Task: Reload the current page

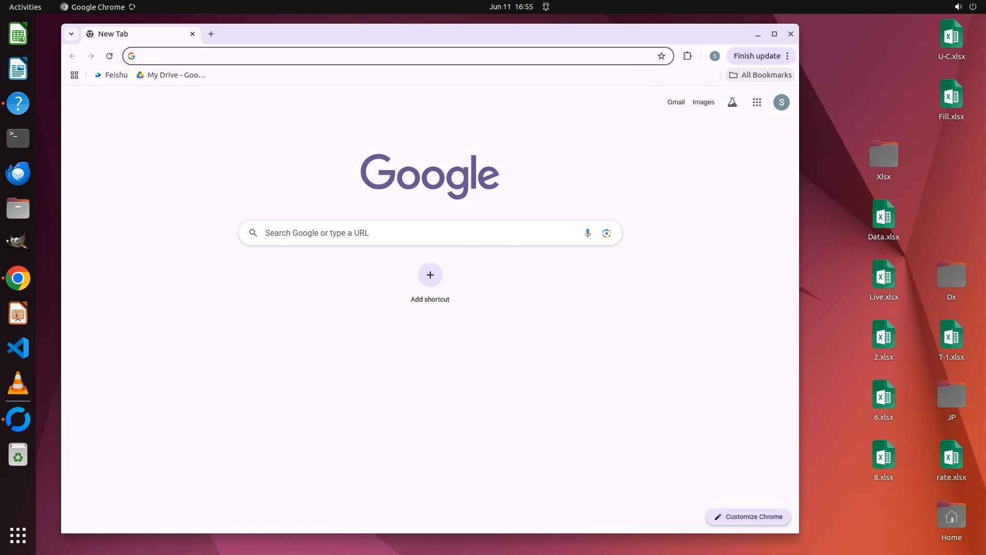Action: tap(109, 56)
